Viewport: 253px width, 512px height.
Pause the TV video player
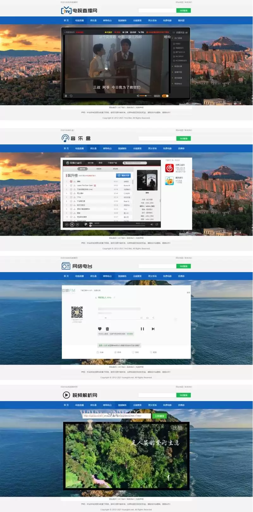tap(66, 96)
